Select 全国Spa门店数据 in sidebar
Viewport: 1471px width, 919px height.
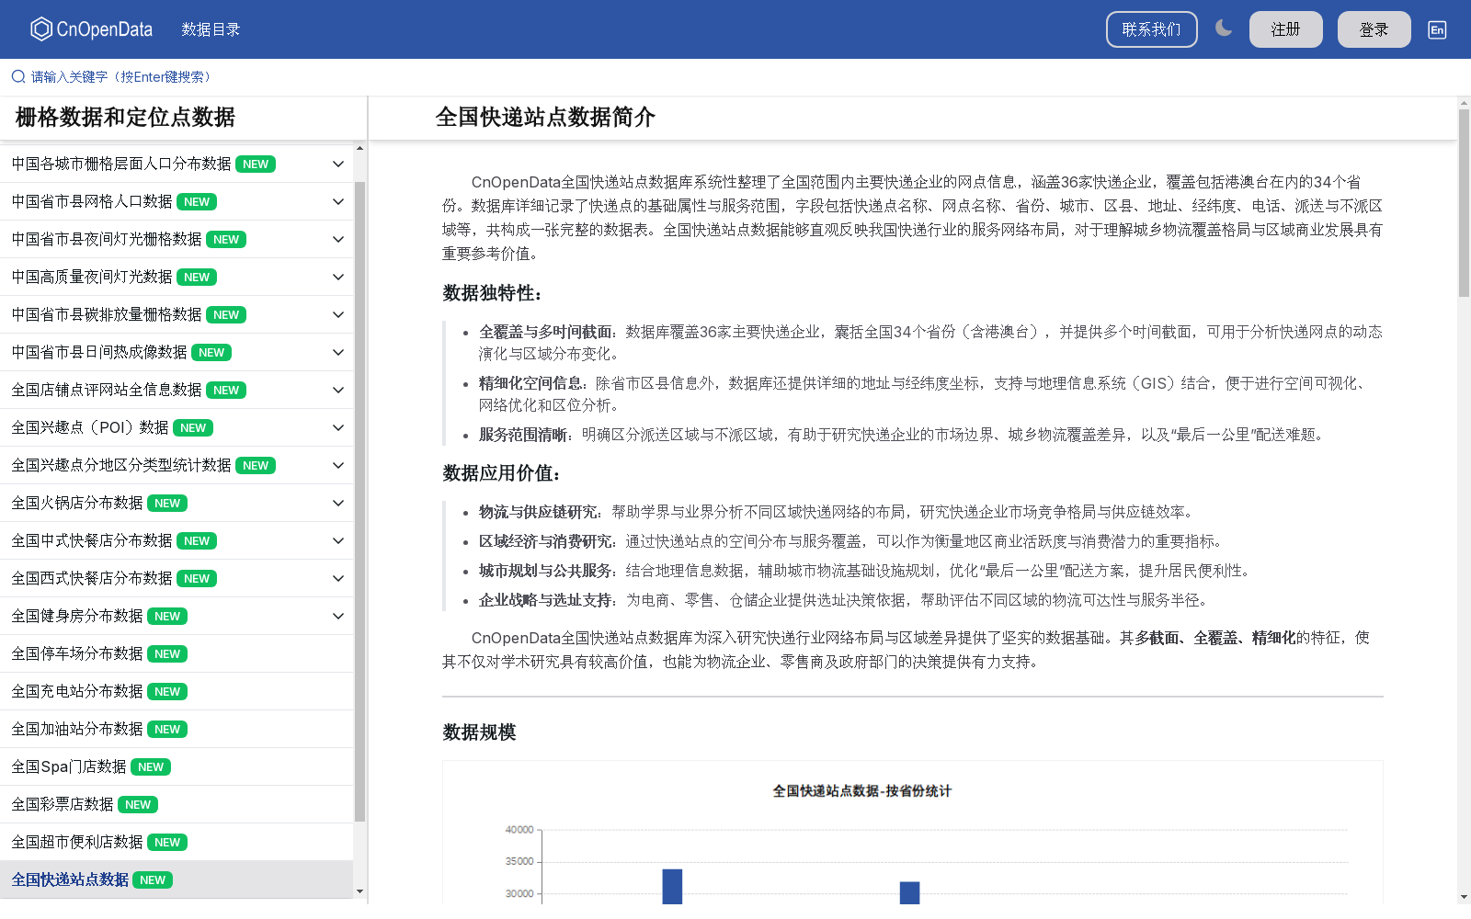177,766
